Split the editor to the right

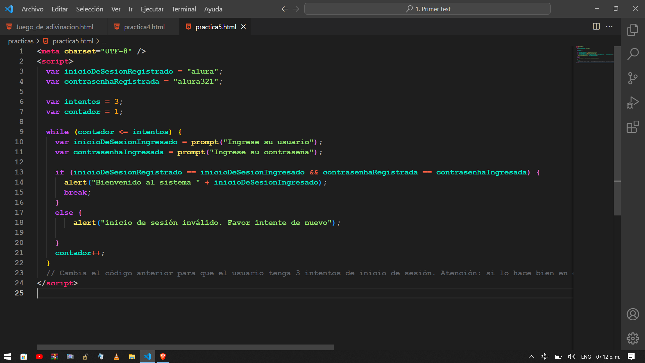point(596,27)
